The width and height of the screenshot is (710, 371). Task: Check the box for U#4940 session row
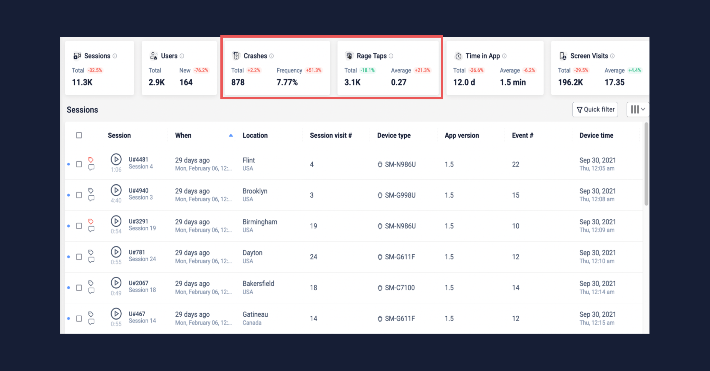(79, 195)
